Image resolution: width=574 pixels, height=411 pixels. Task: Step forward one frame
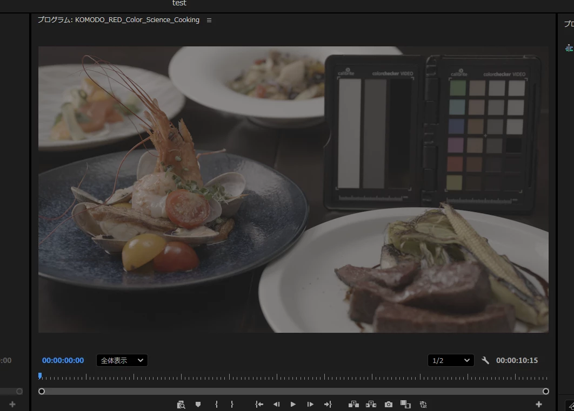310,404
